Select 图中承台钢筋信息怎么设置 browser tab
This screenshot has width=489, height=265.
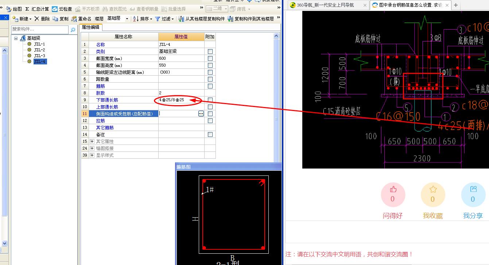[410, 5]
